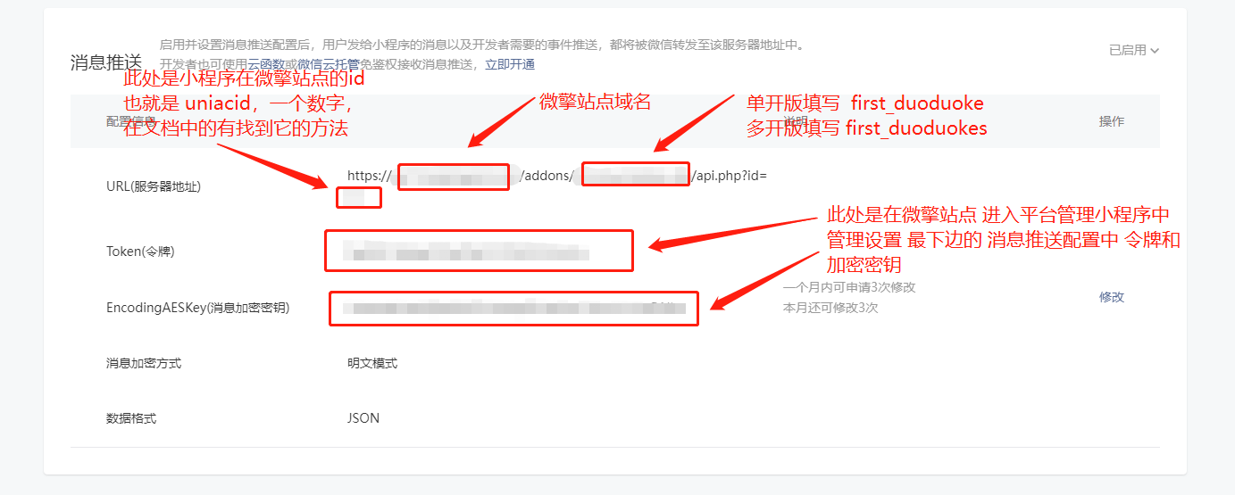Expand the 已启用 status dropdown
1235x495 pixels.
point(1134,51)
